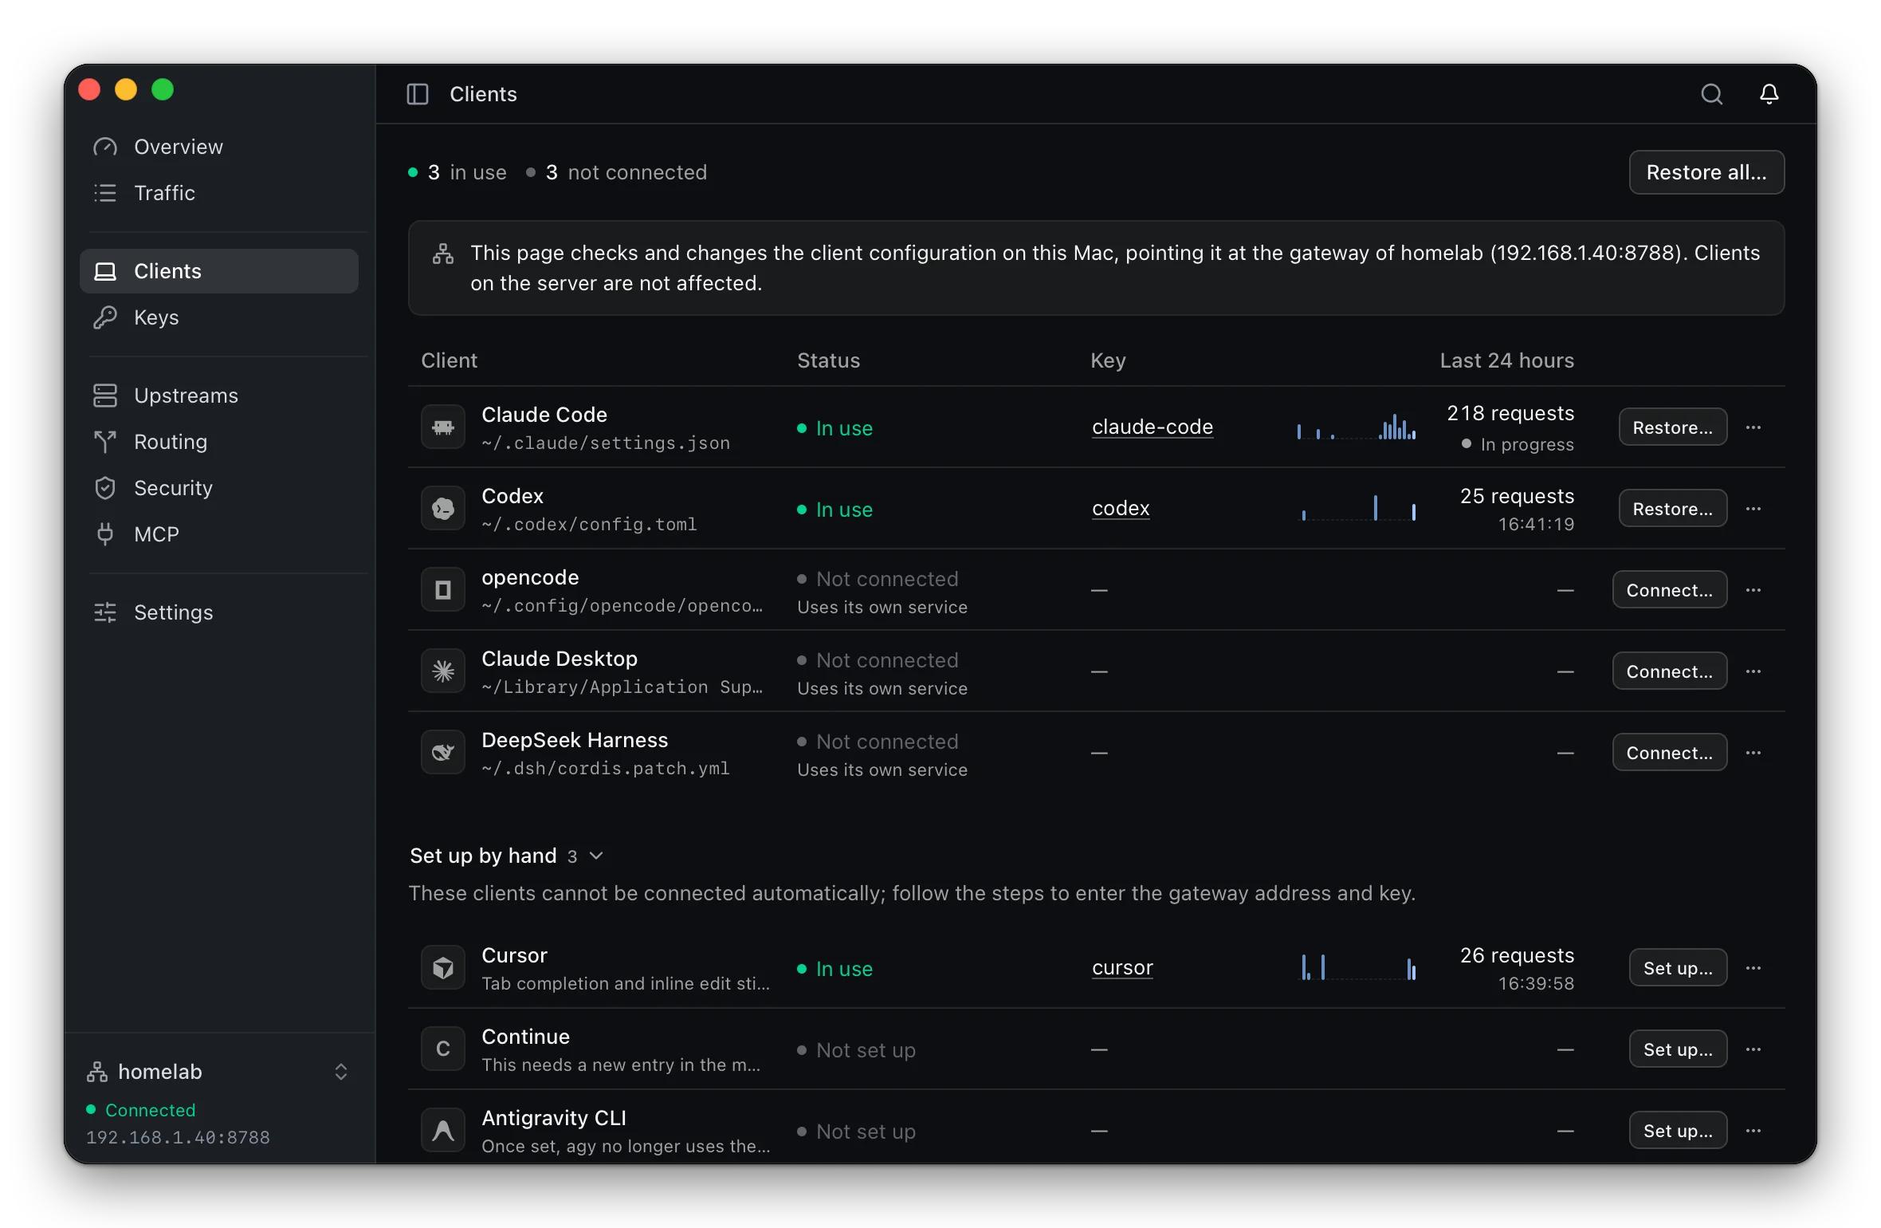
Task: Open more options for Claude Code row
Action: click(1753, 427)
